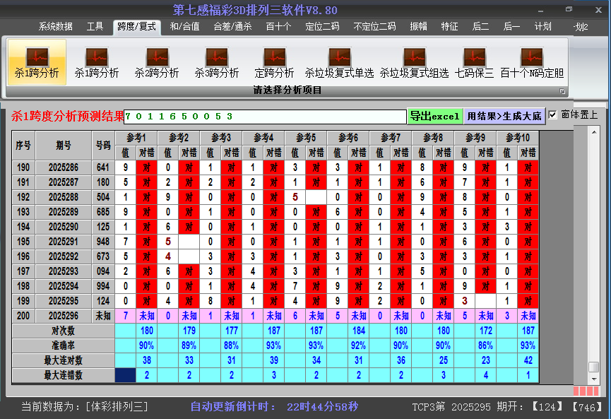Select the 七码保三 tool icon
Viewport: 611px width, 419px height.
[475, 62]
